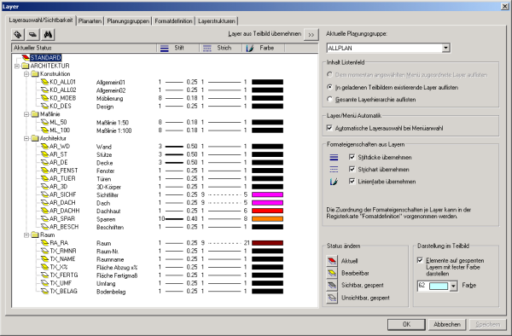
Task: Toggle Strichart übernehmen checkbox
Action: coord(352,170)
